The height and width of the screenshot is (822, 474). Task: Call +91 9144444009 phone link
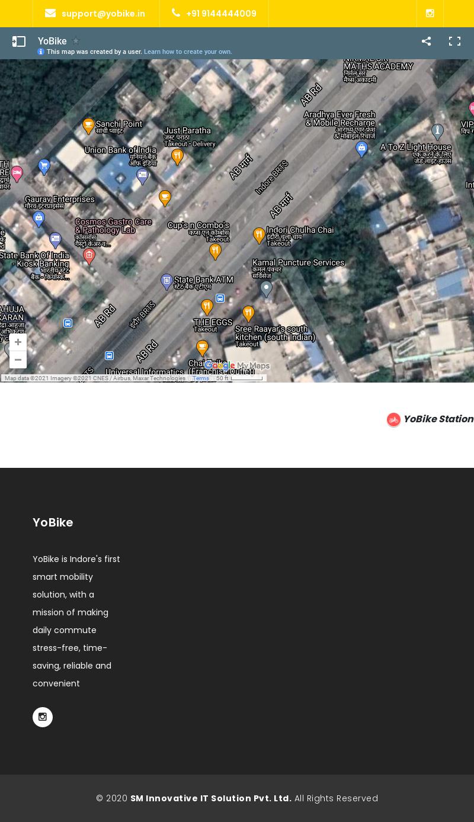point(214,13)
